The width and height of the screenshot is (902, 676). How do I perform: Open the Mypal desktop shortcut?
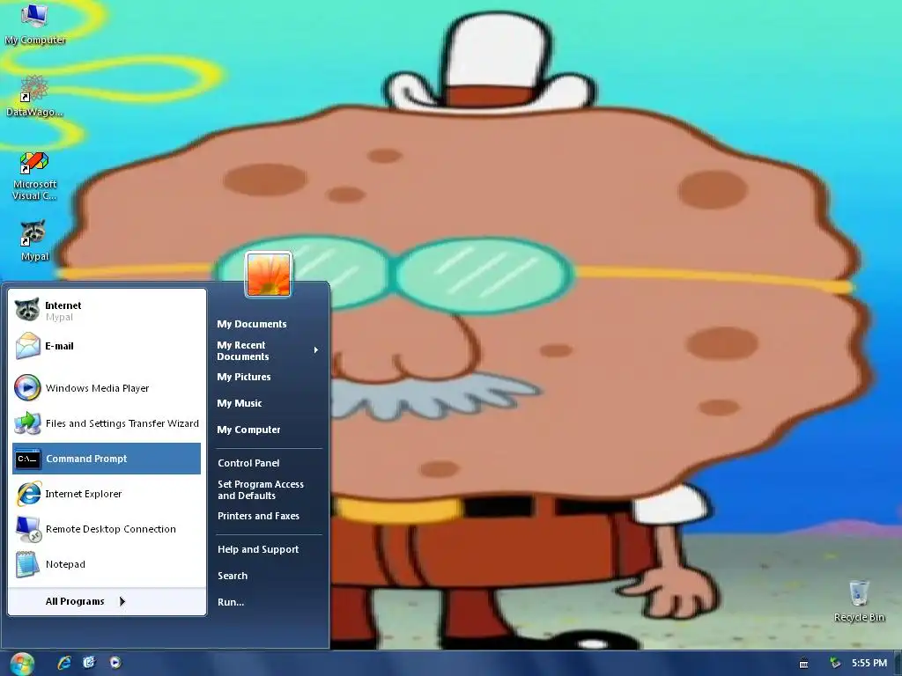[34, 240]
